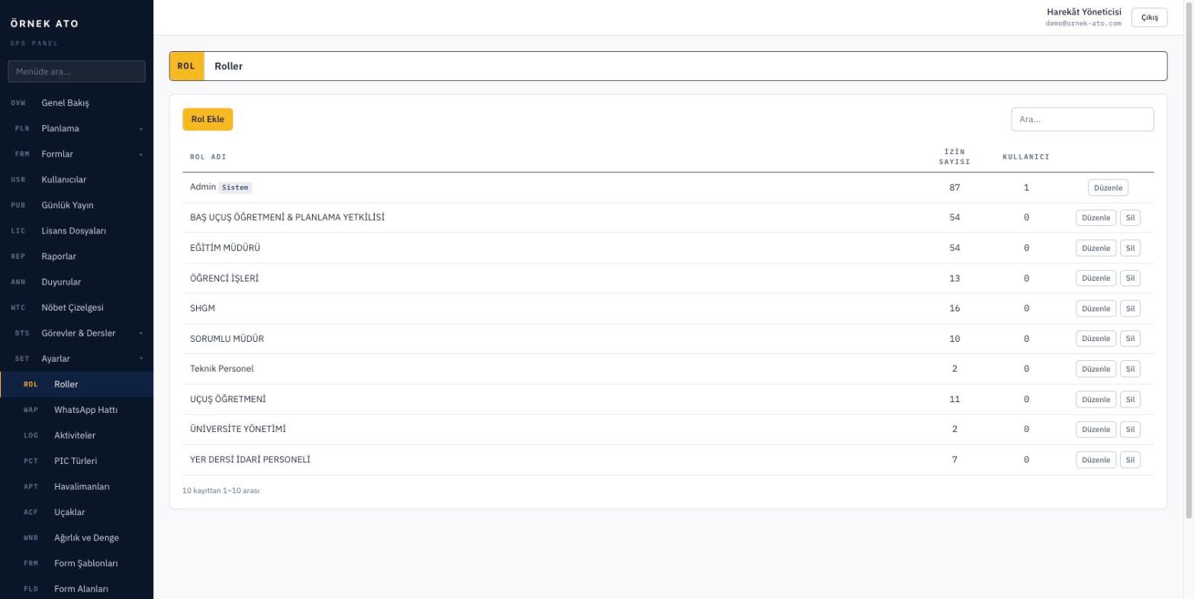Delete the SHGM role
The image size is (1194, 599).
pyautogui.click(x=1130, y=308)
